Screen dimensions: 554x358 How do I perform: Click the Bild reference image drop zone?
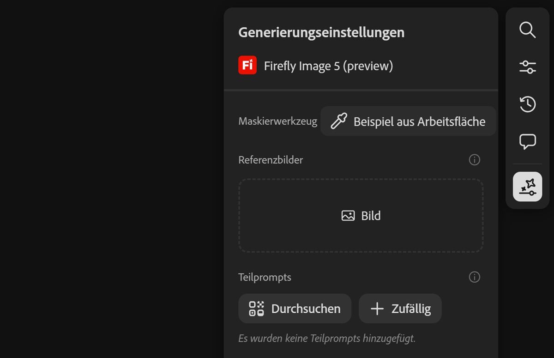pos(361,216)
